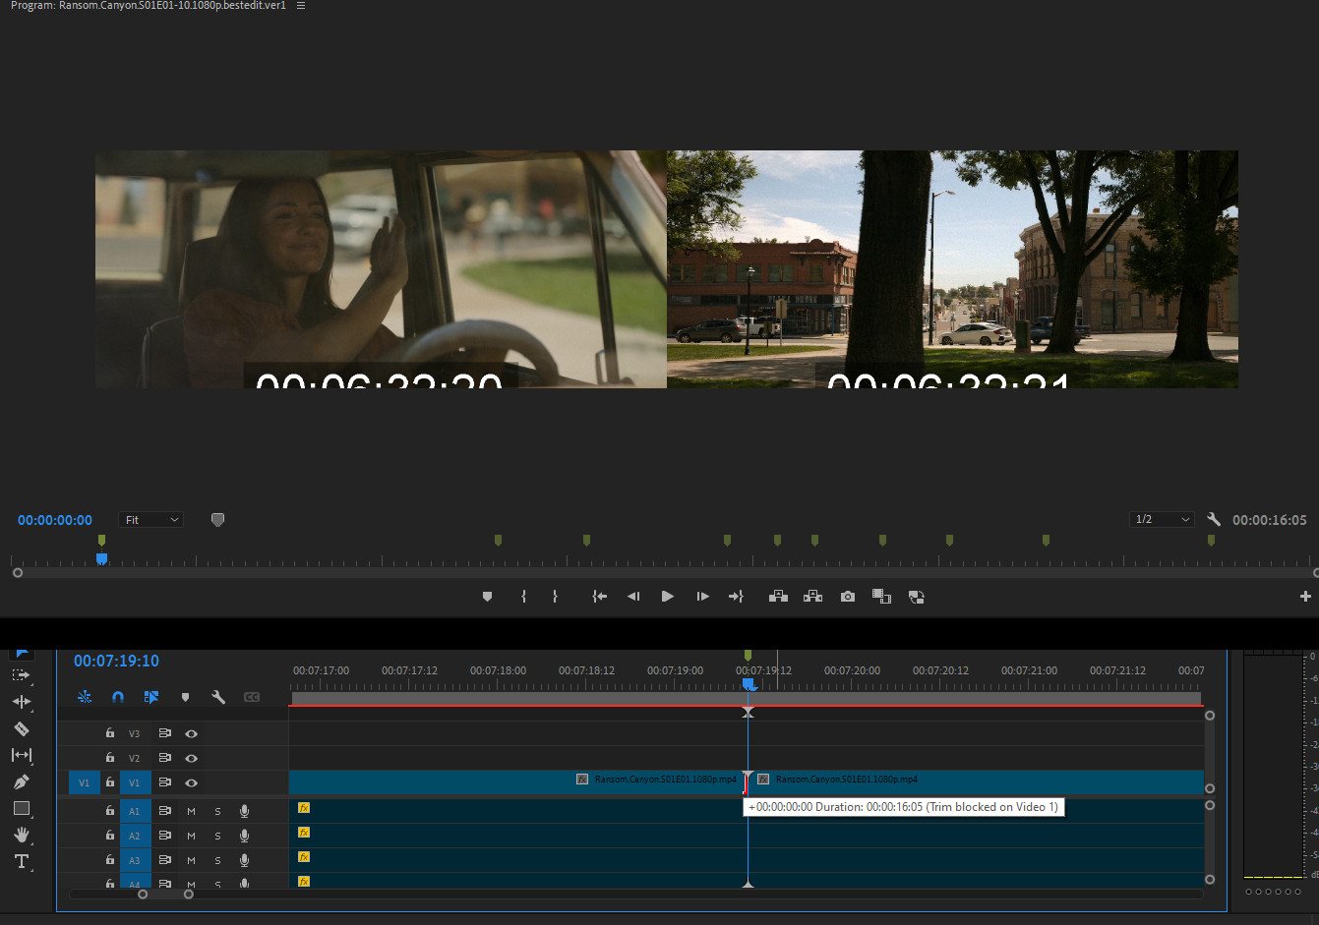Open the 1/2 playback resolution dropdown
Image resolution: width=1319 pixels, height=925 pixels.
[1162, 519]
